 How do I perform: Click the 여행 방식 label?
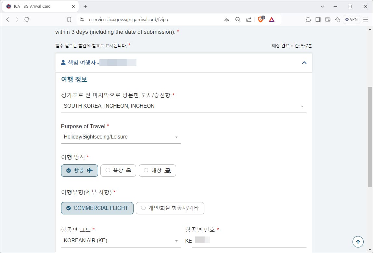click(x=73, y=157)
